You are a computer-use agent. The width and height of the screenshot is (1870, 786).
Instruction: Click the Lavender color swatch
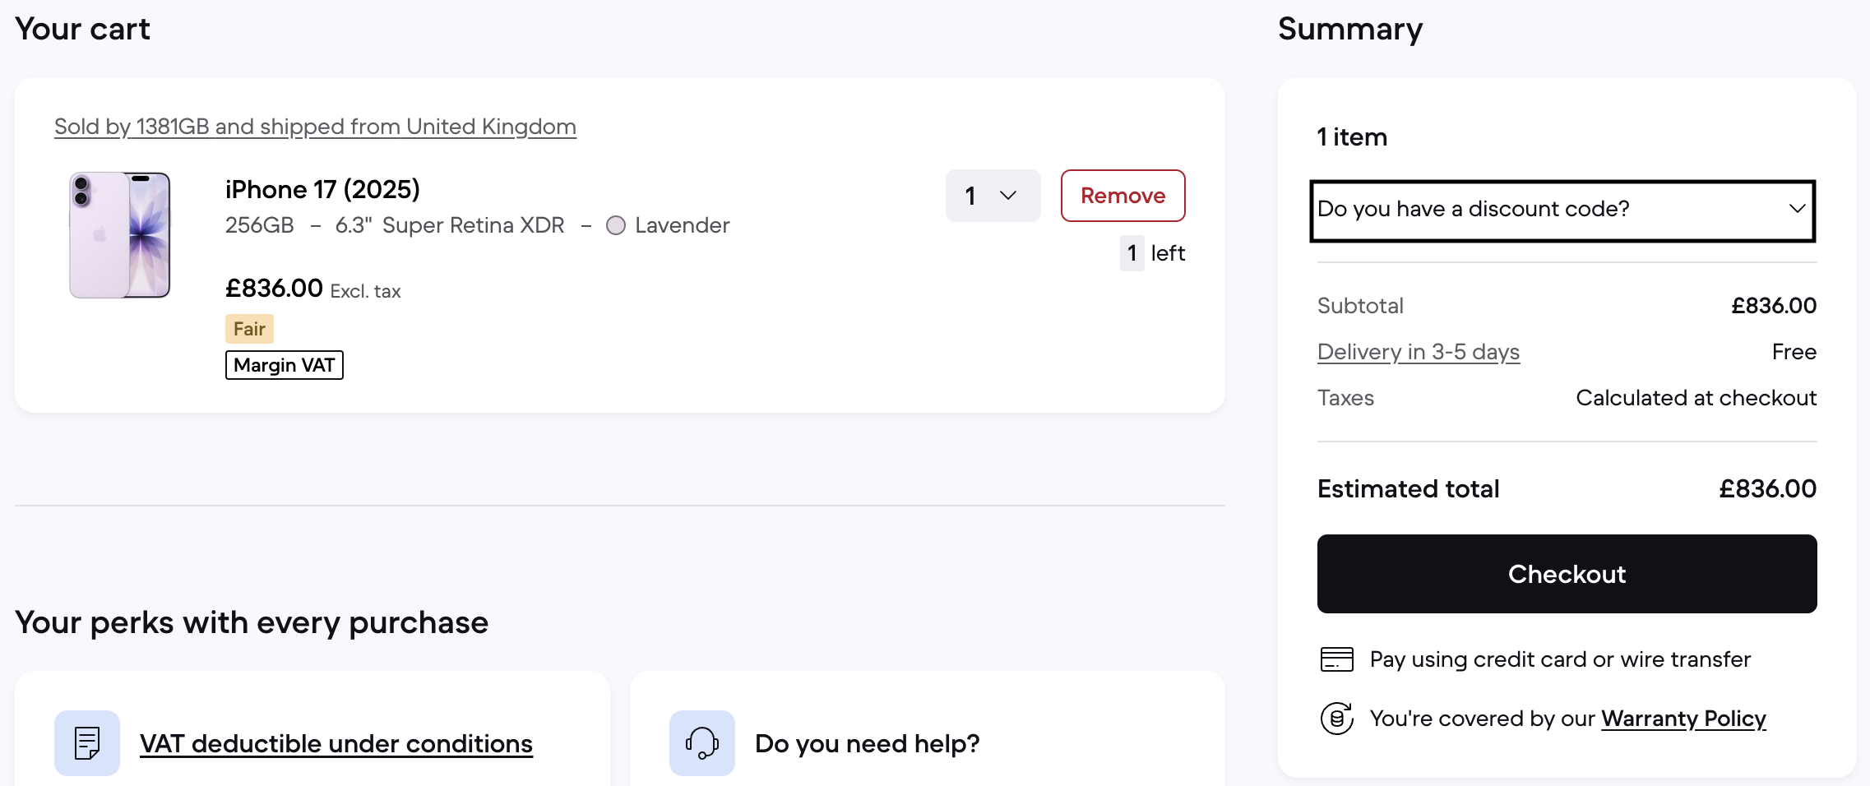[616, 225]
